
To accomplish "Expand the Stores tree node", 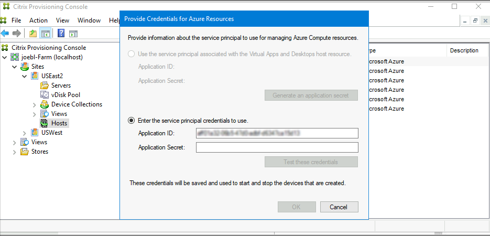I will pos(14,152).
